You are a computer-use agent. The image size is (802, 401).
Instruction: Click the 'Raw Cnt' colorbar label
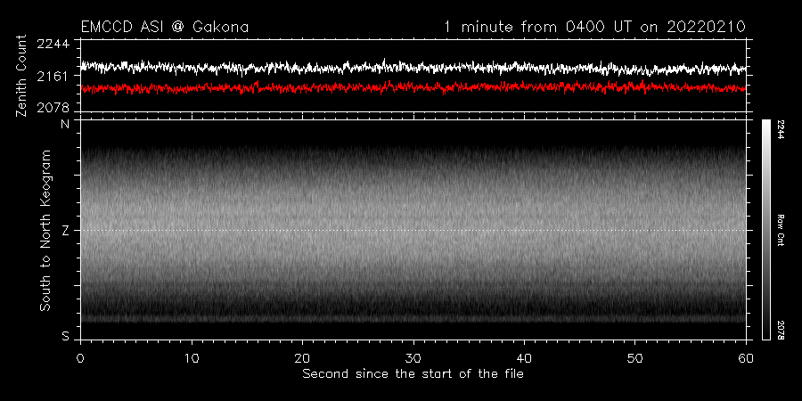(x=781, y=230)
